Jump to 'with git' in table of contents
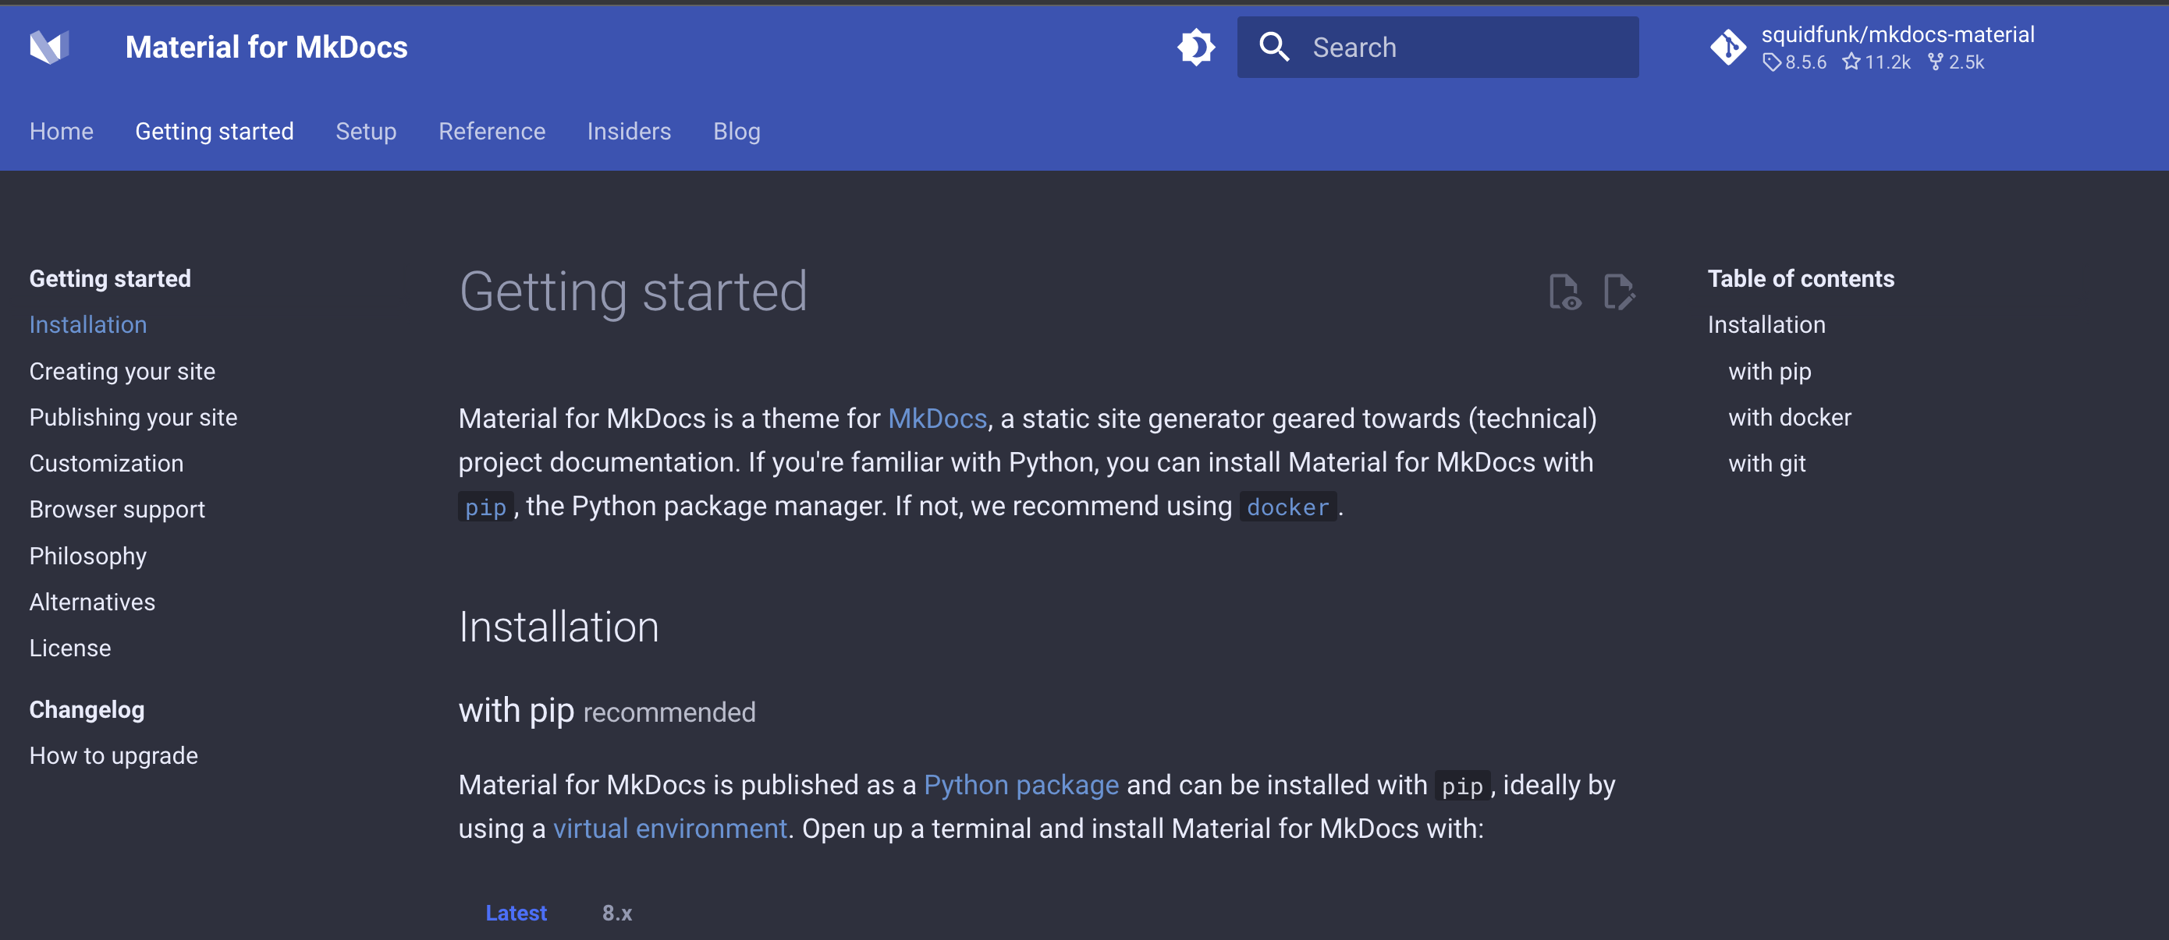The image size is (2169, 940). click(x=1767, y=463)
